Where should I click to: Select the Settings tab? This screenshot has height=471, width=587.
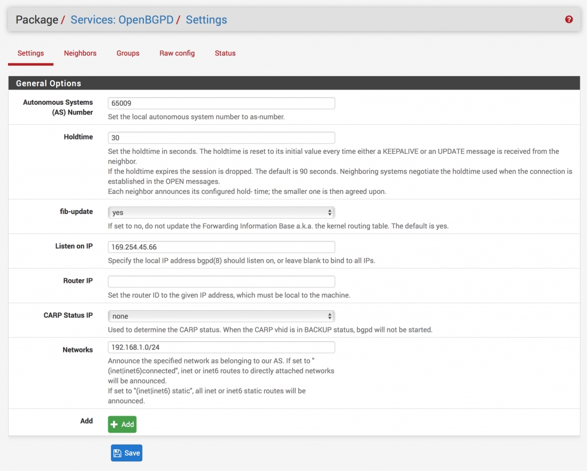[31, 53]
